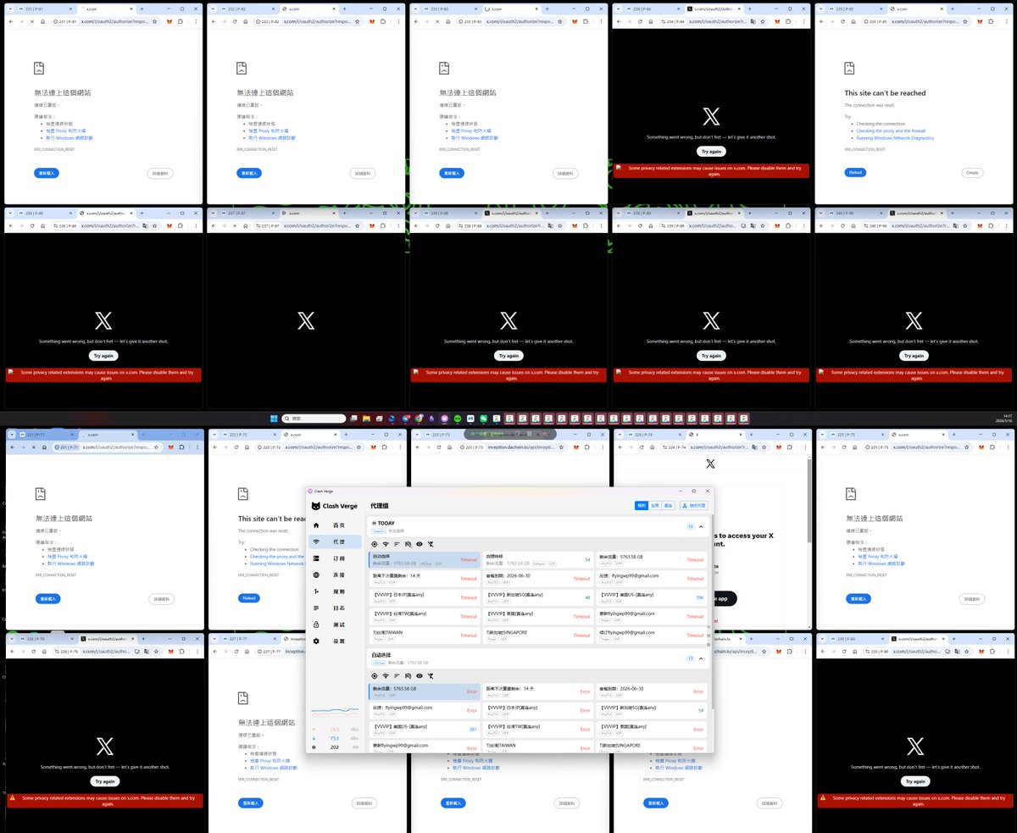Click 詳細資料 in window 232 | P-82

[363, 173]
